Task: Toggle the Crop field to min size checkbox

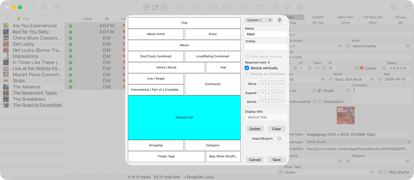Action: pyautogui.click(x=247, y=56)
